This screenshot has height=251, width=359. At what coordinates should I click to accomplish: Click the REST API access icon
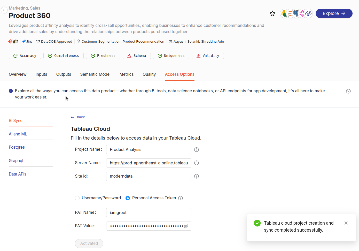tap(308, 13)
